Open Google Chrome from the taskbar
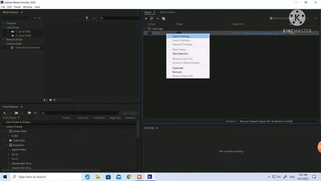This screenshot has height=181, width=321. tap(129, 176)
